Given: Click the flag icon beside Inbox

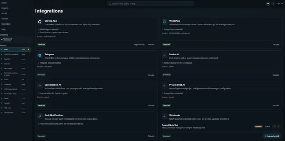Looking at the screenshot, I should coord(2,80).
